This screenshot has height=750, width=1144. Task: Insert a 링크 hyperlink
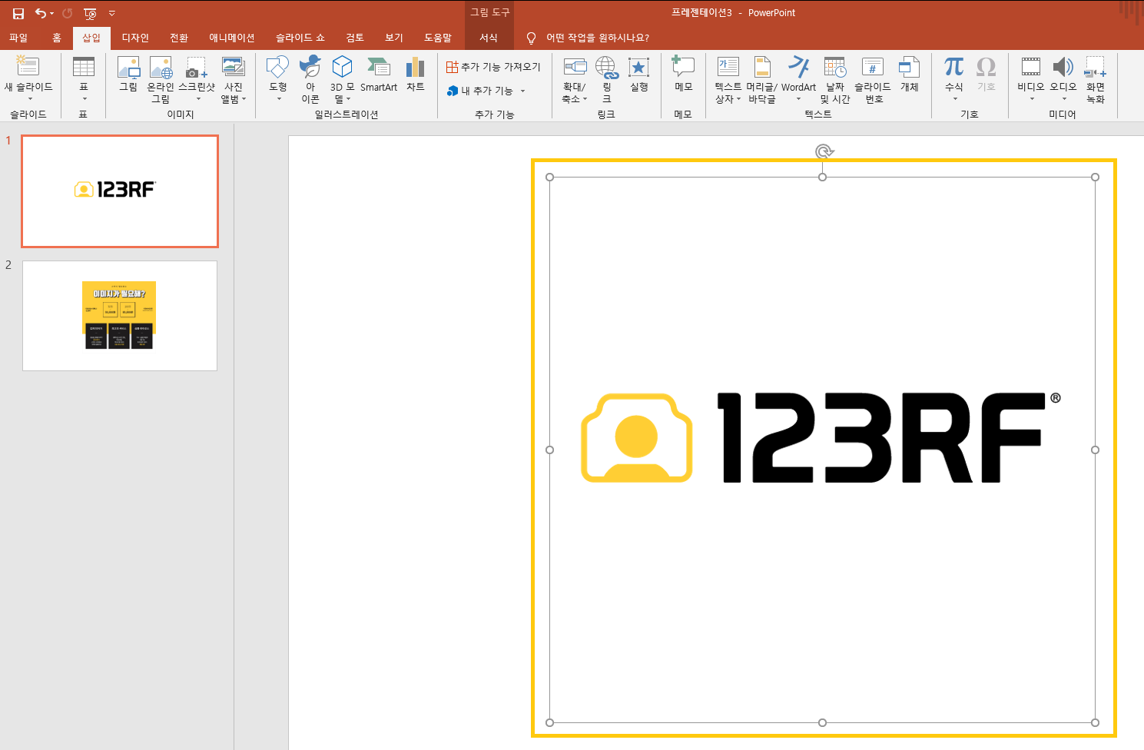coord(607,79)
